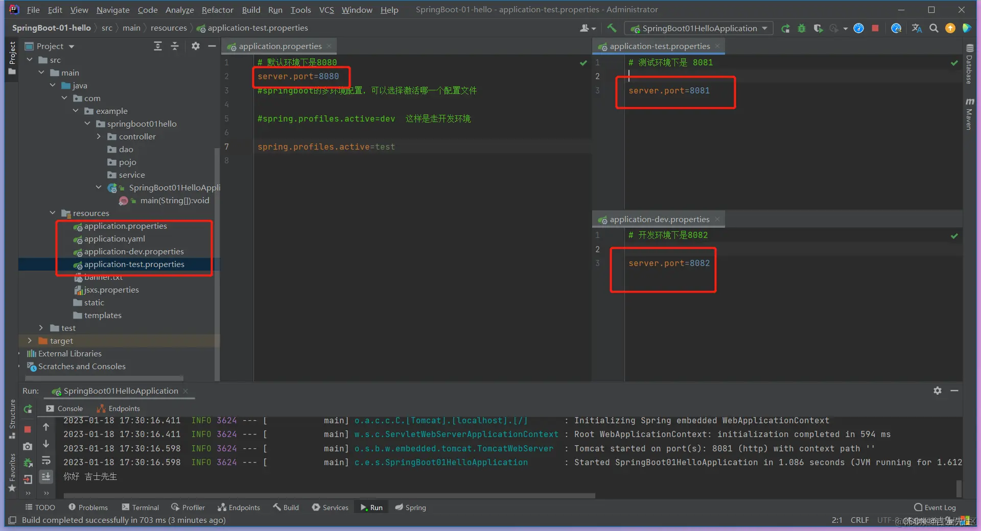Rerun the application from the top toolbar
Viewport: 981px width, 531px height.
pyautogui.click(x=785, y=29)
